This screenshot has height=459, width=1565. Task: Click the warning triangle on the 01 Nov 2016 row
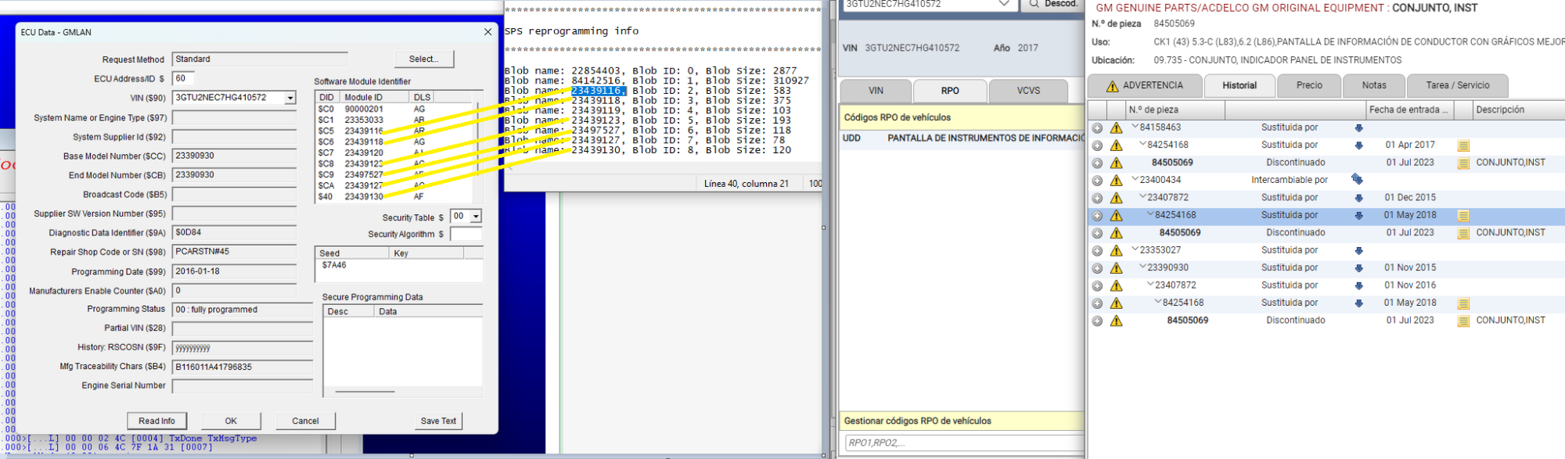1116,285
